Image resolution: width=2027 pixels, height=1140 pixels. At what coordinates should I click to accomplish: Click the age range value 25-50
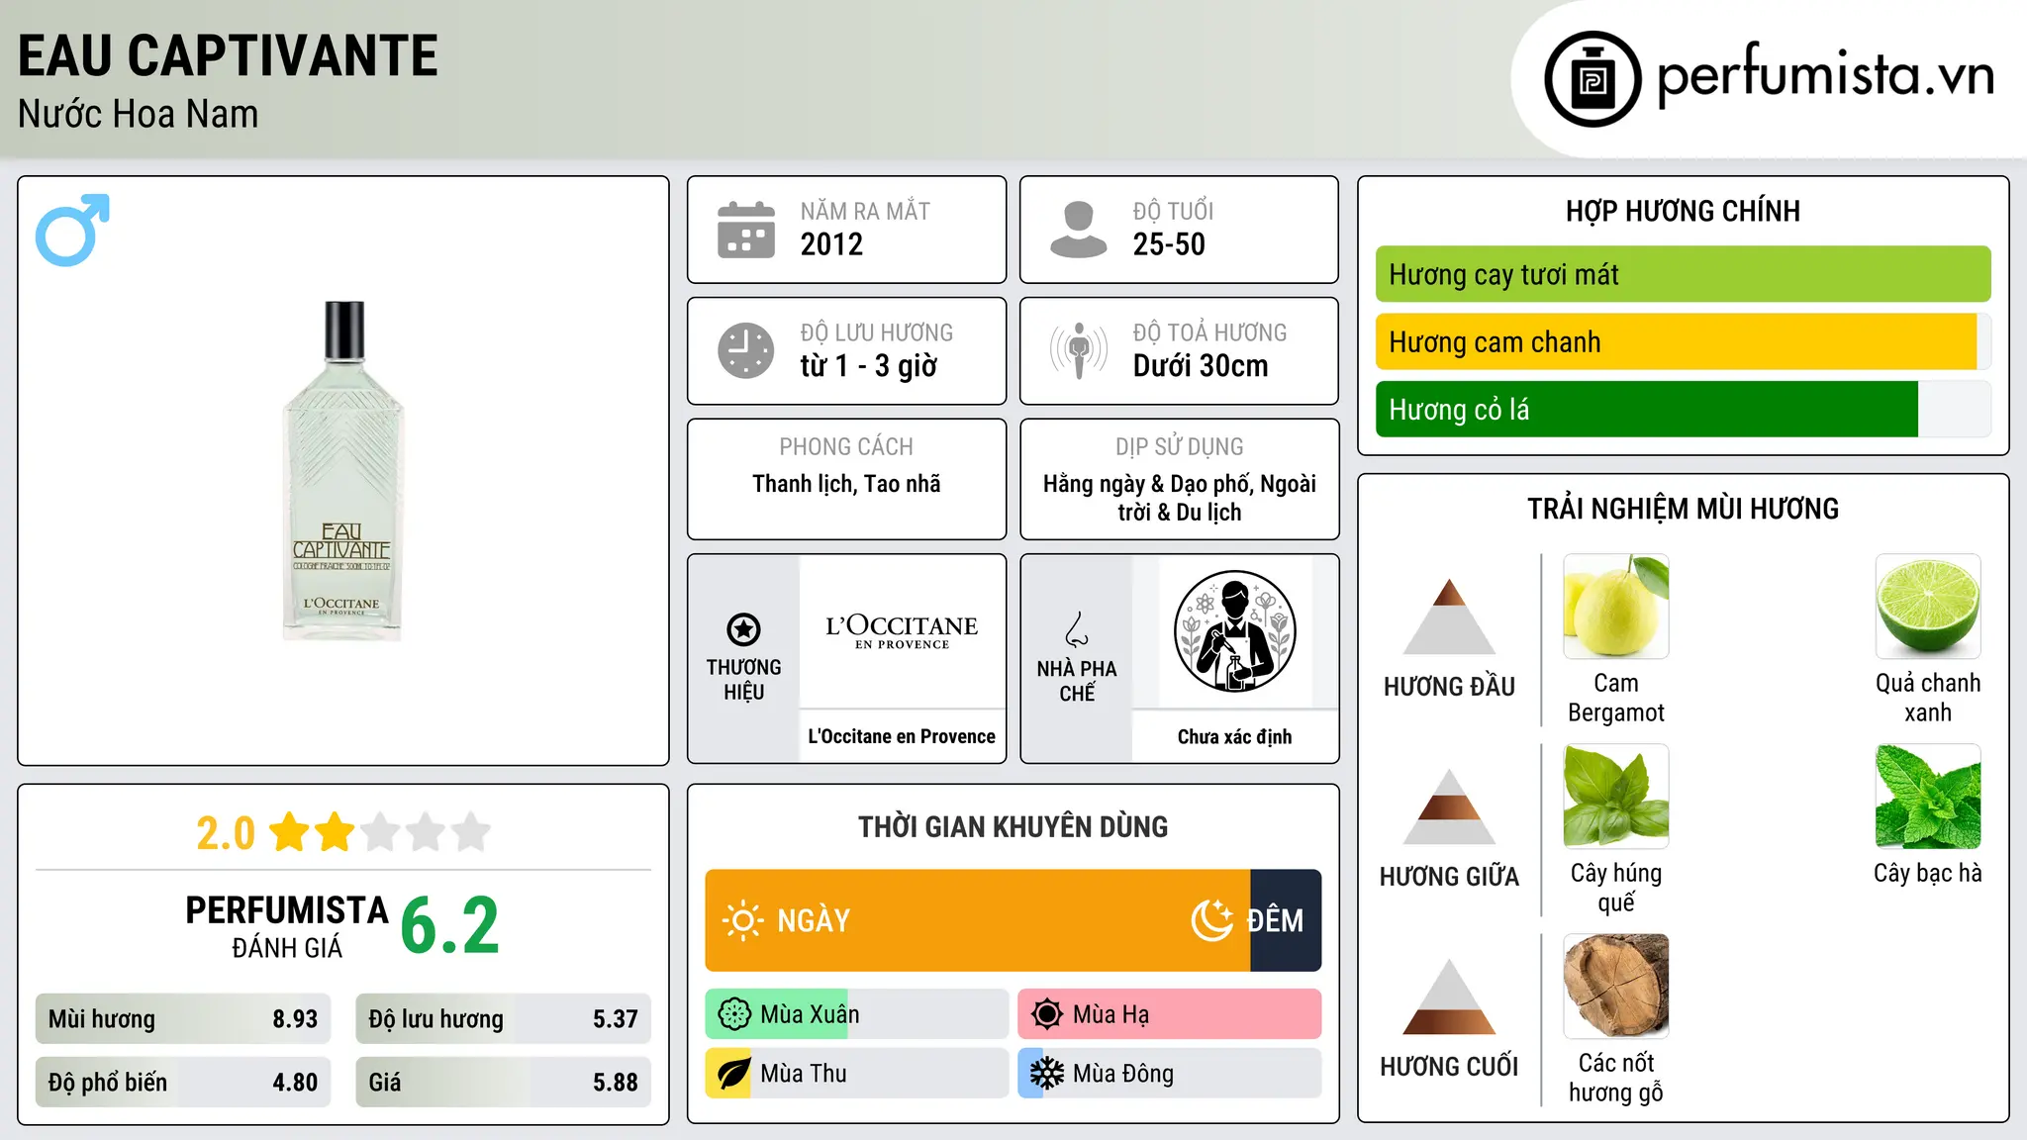1169,244
